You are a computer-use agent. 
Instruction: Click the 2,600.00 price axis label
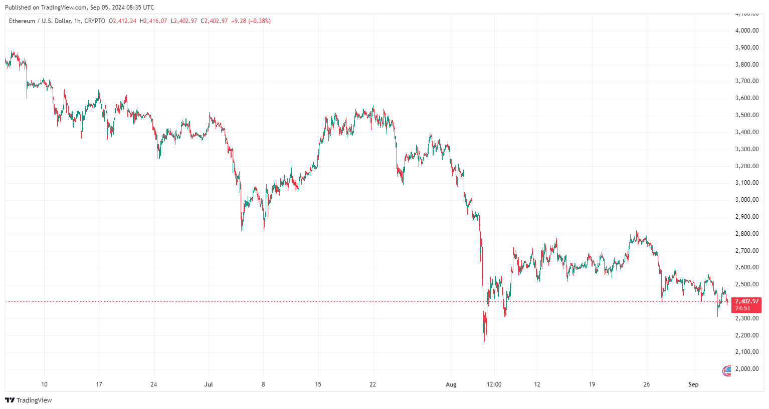(x=747, y=267)
